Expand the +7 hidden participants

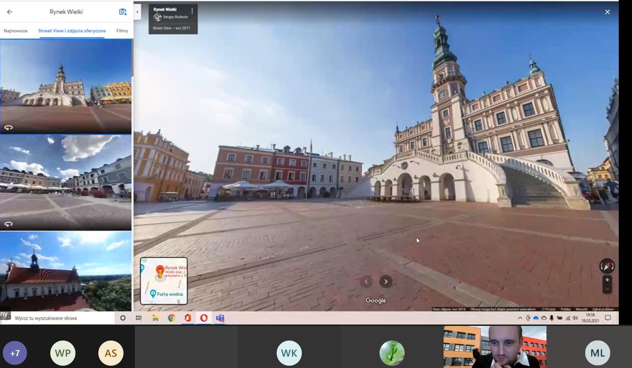(15, 353)
